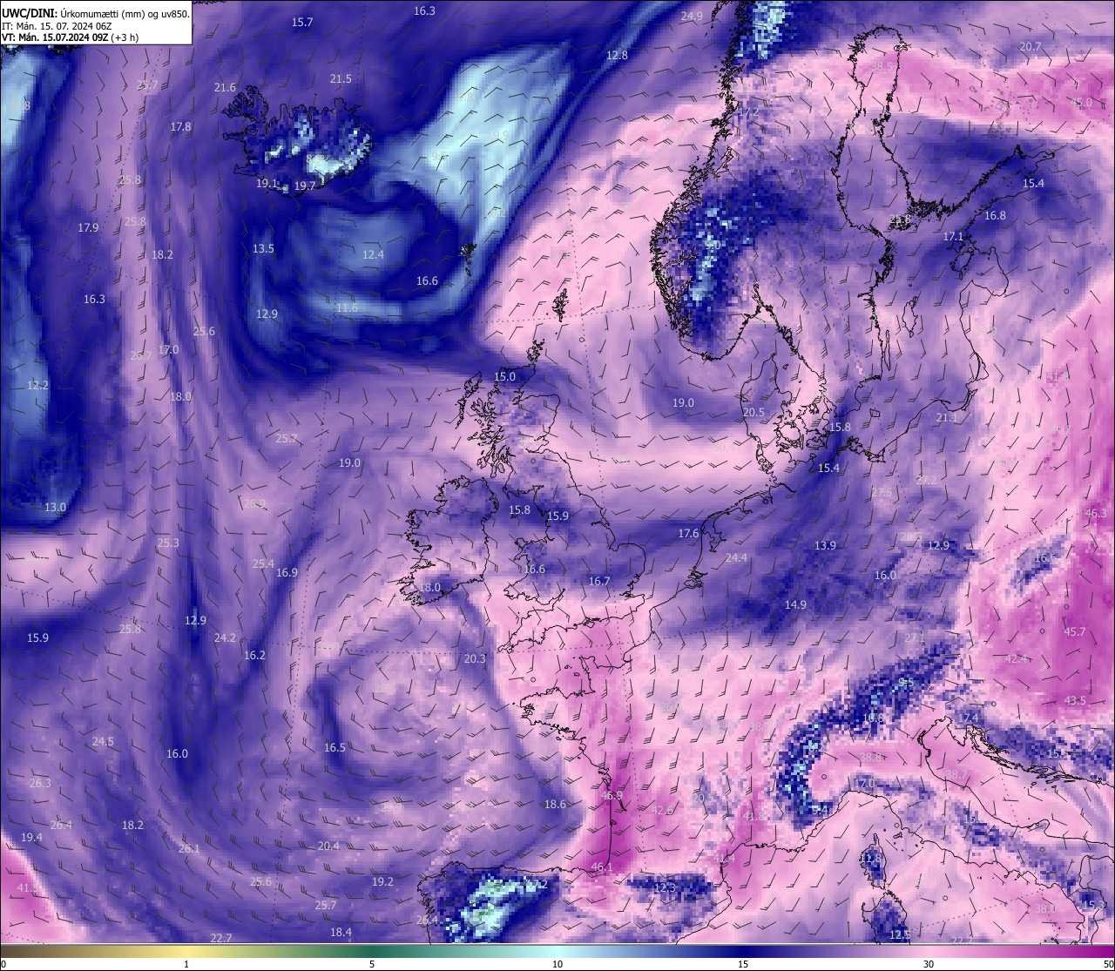Click the map value 16.2

point(254,655)
